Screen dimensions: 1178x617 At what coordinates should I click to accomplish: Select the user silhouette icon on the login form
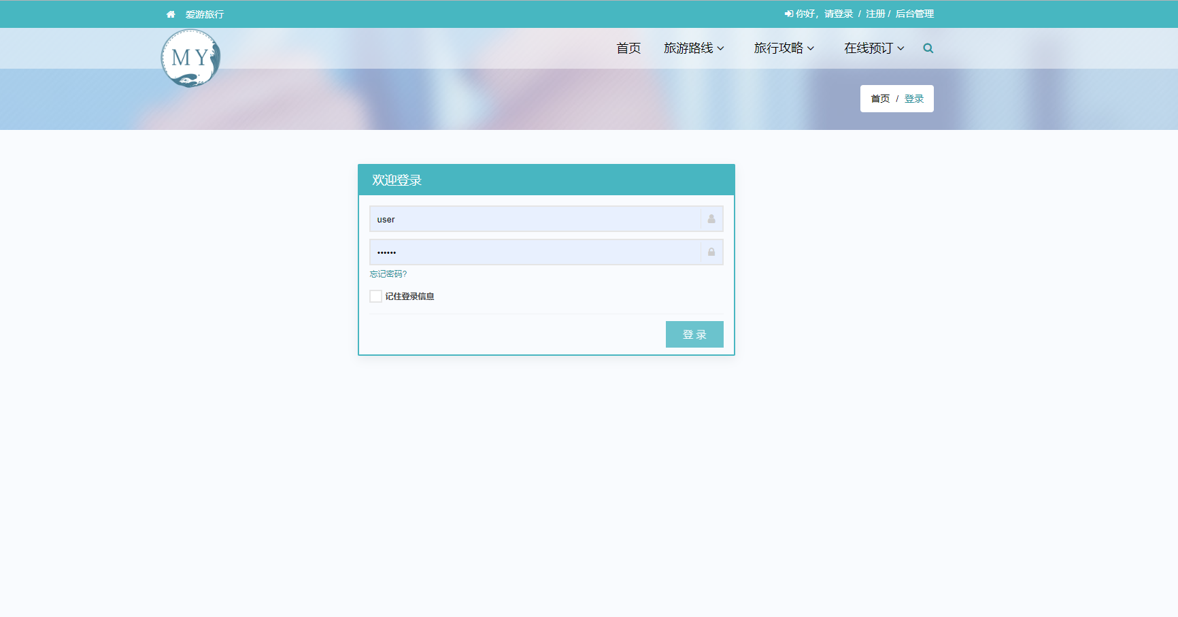coord(710,218)
